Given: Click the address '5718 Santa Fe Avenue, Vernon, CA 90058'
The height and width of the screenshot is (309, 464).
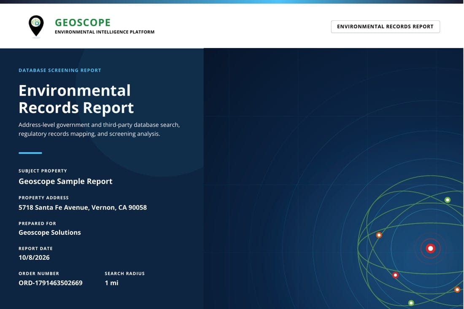Looking at the screenshot, I should point(83,207).
